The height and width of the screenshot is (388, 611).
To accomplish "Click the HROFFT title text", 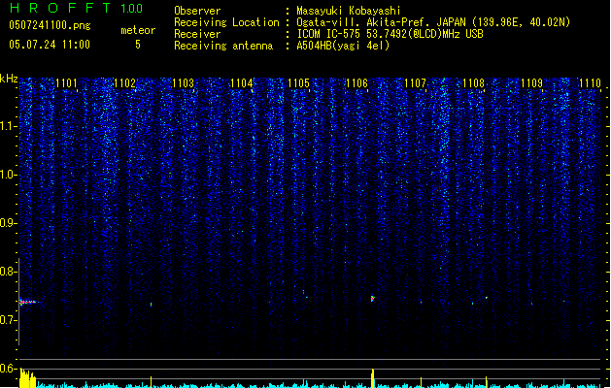I will [60, 8].
